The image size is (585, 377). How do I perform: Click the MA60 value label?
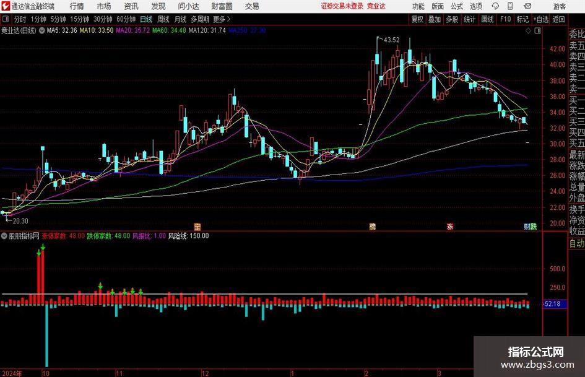point(169,30)
